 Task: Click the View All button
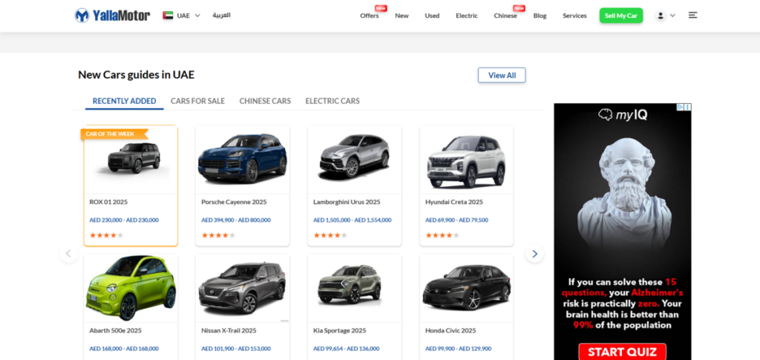pyautogui.click(x=502, y=75)
